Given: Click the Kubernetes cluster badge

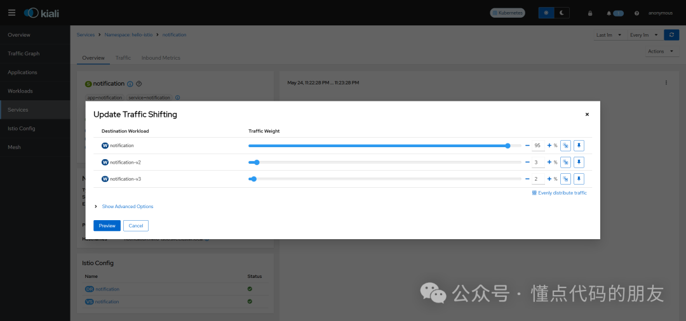Looking at the screenshot, I should pos(508,13).
